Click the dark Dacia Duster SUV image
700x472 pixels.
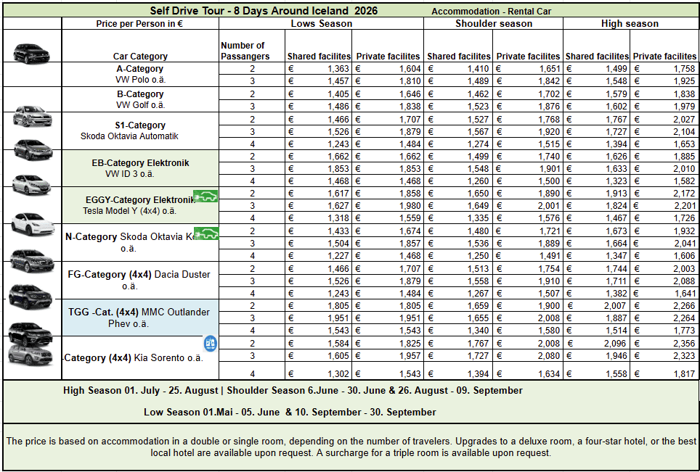30,294
